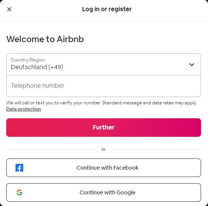Click the Facebook logo icon
The height and width of the screenshot is (206, 208).
pyautogui.click(x=19, y=168)
